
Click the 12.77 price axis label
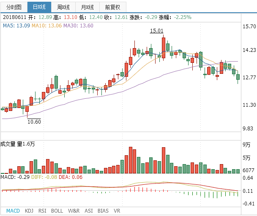click(x=249, y=77)
